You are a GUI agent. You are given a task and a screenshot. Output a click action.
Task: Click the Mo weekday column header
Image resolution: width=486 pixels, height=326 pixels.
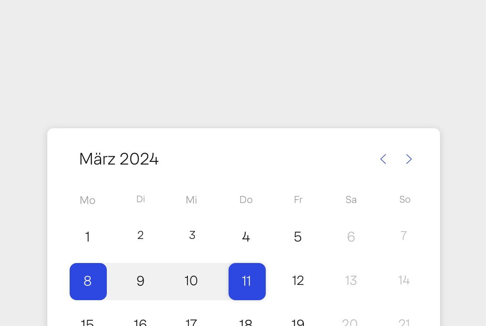pyautogui.click(x=88, y=200)
